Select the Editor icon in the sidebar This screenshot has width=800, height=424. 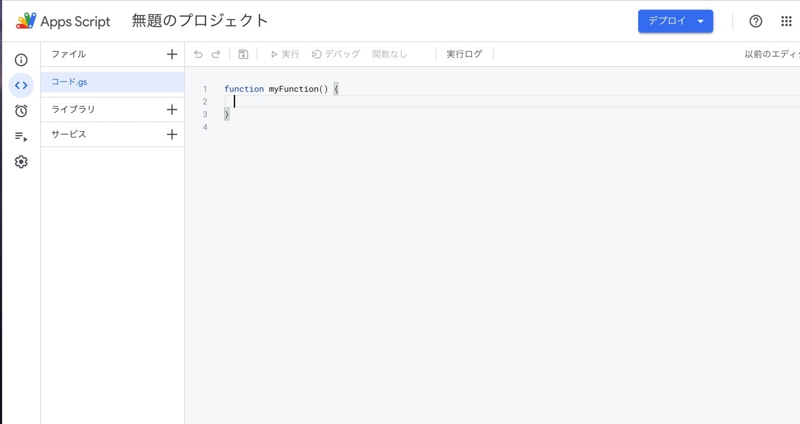pos(20,85)
